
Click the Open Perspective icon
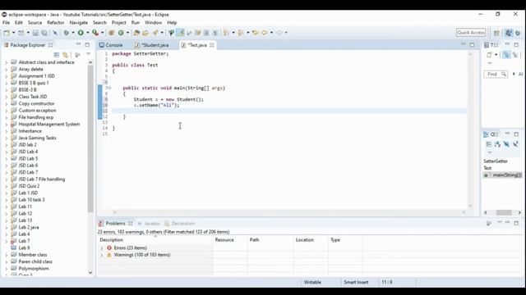pyautogui.click(x=496, y=33)
